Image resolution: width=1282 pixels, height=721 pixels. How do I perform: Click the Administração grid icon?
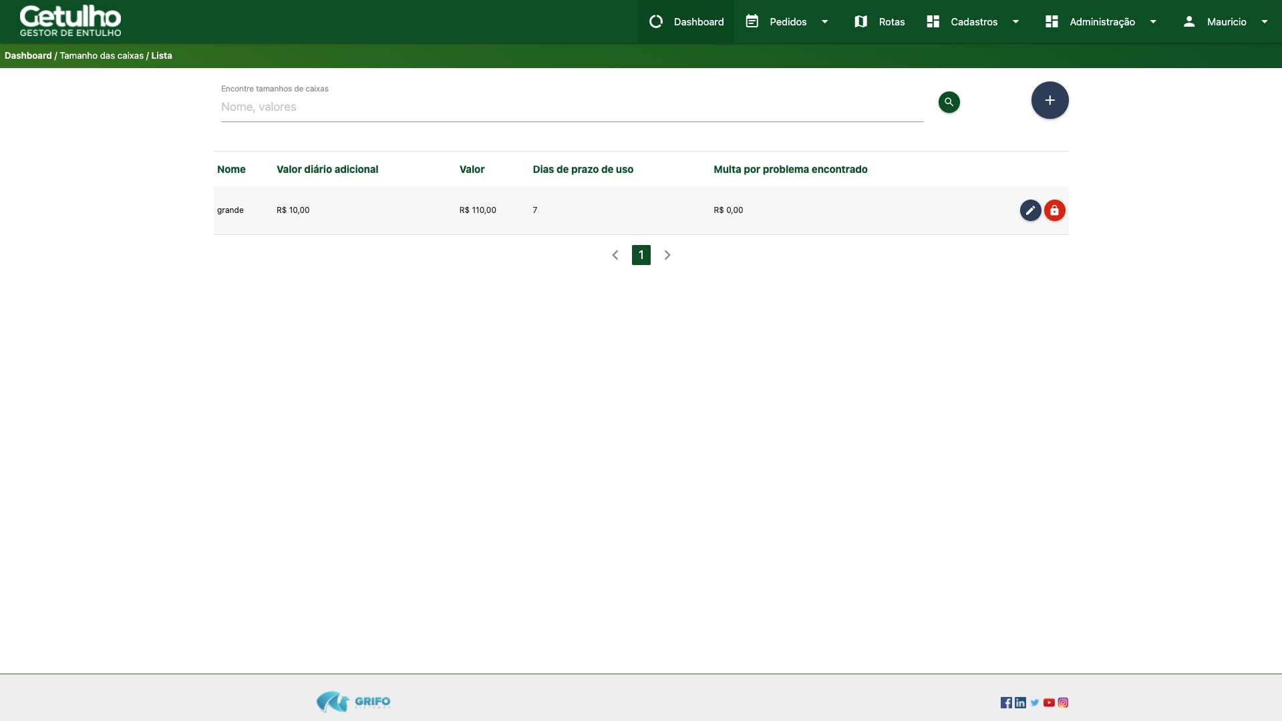coord(1052,21)
